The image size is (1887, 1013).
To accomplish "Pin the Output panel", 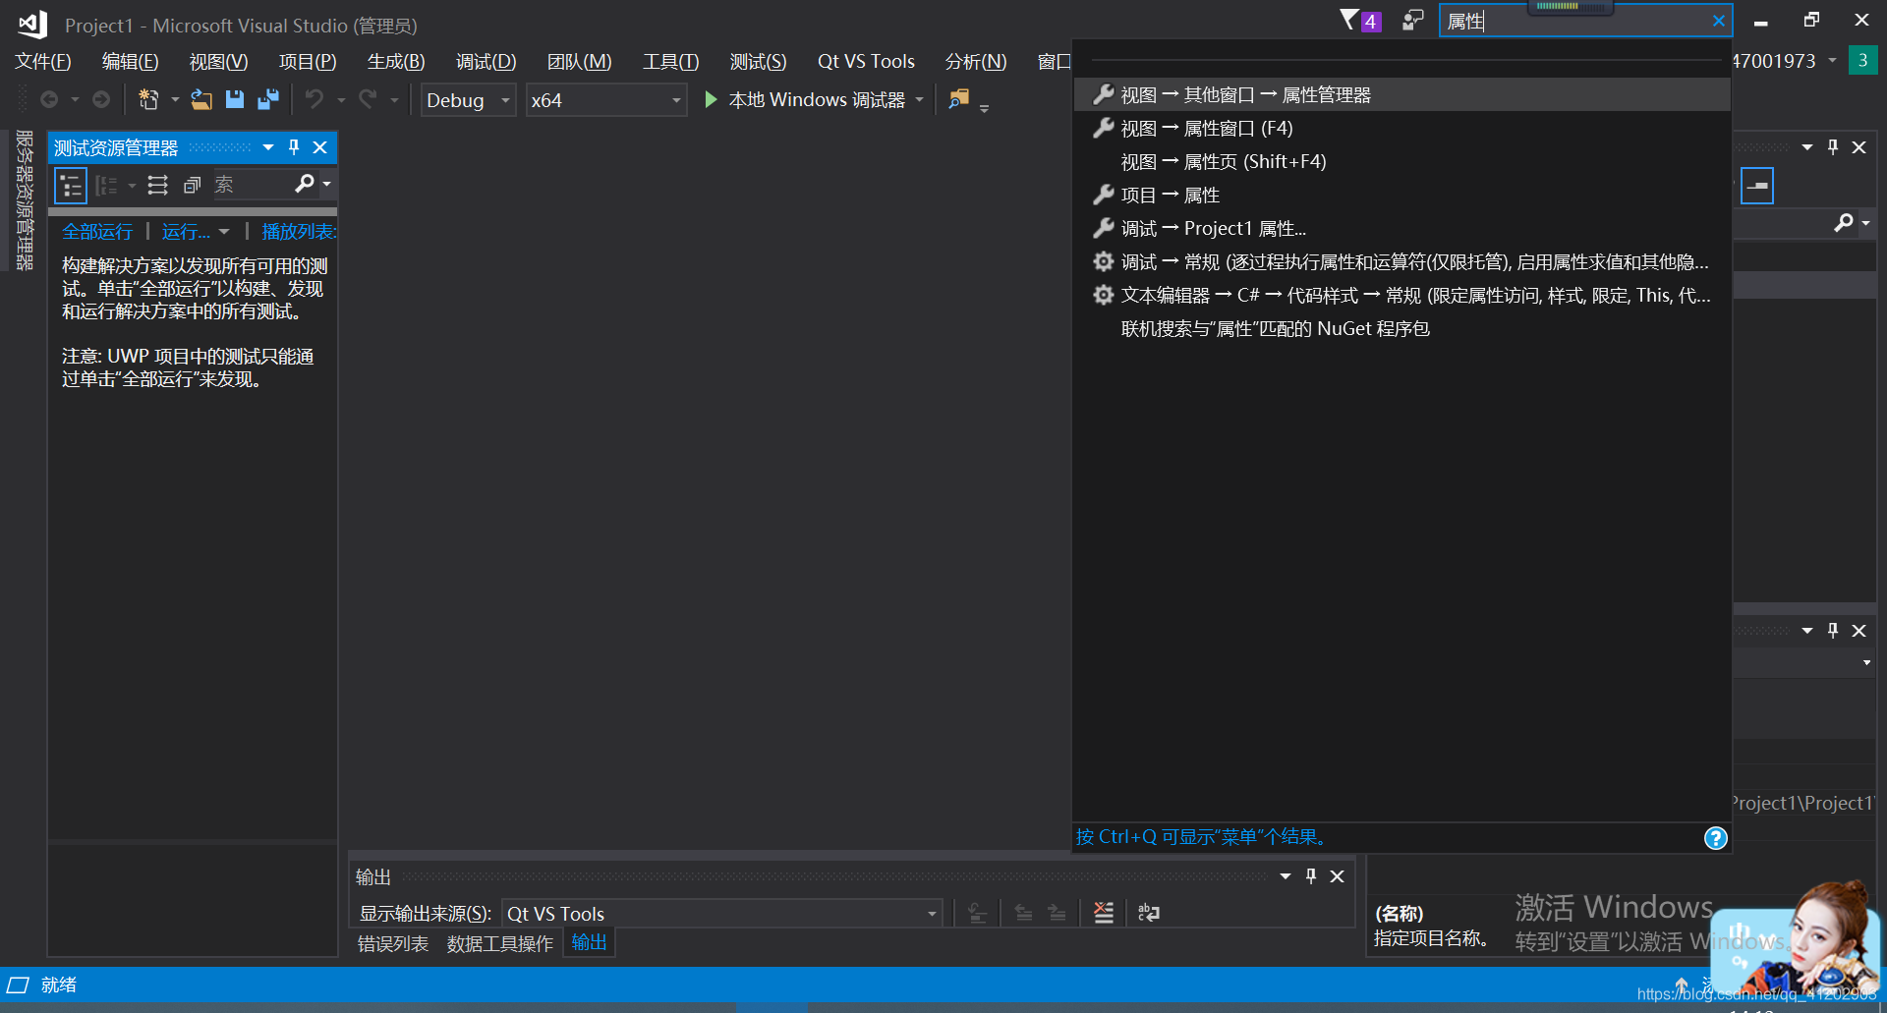I will click(x=1311, y=876).
